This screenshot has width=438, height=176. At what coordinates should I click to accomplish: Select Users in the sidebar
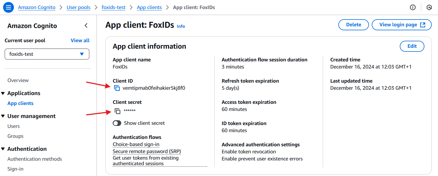[14, 126]
